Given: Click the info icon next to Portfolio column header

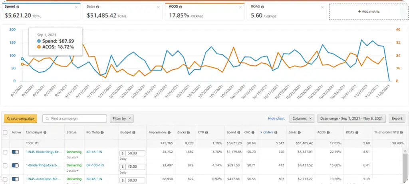Looking at the screenshot, I should pyautogui.click(x=103, y=133).
